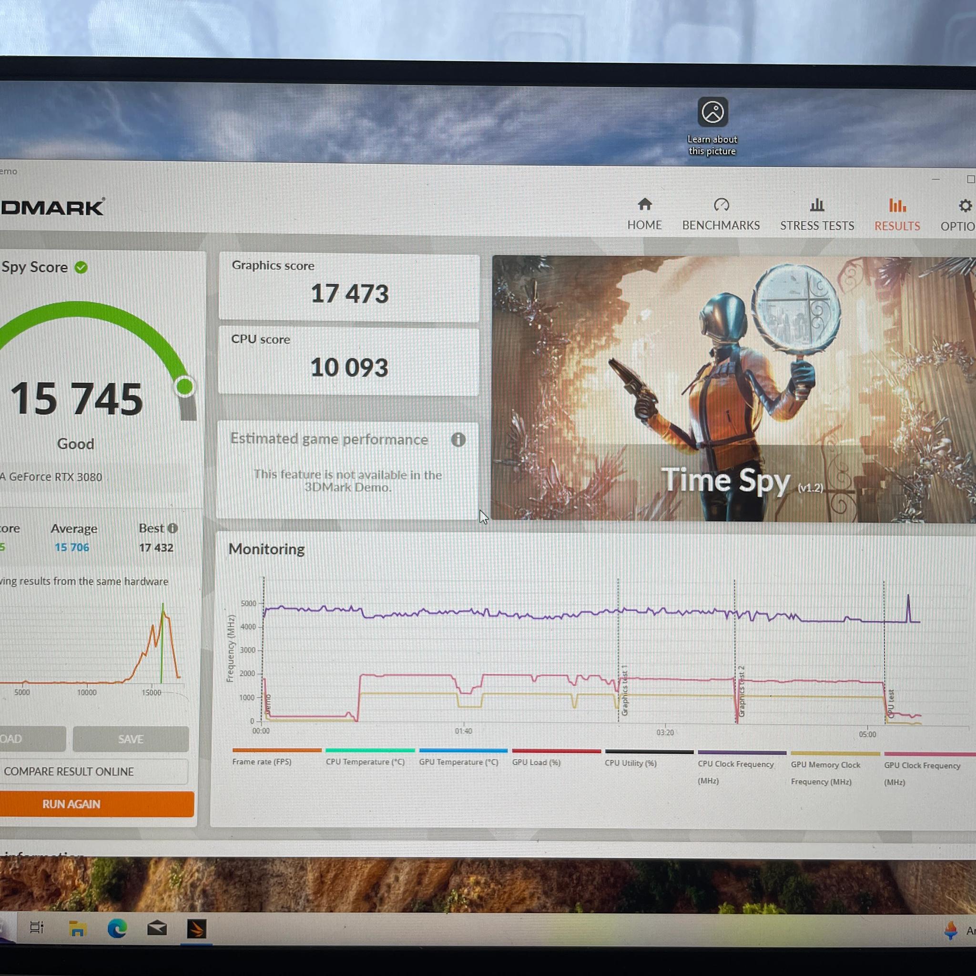Click the info icon beside Estimated game performance

tap(458, 439)
